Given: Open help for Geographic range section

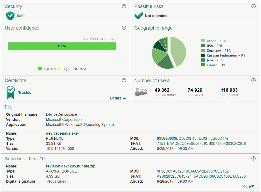Looking at the screenshot, I should pyautogui.click(x=254, y=28).
